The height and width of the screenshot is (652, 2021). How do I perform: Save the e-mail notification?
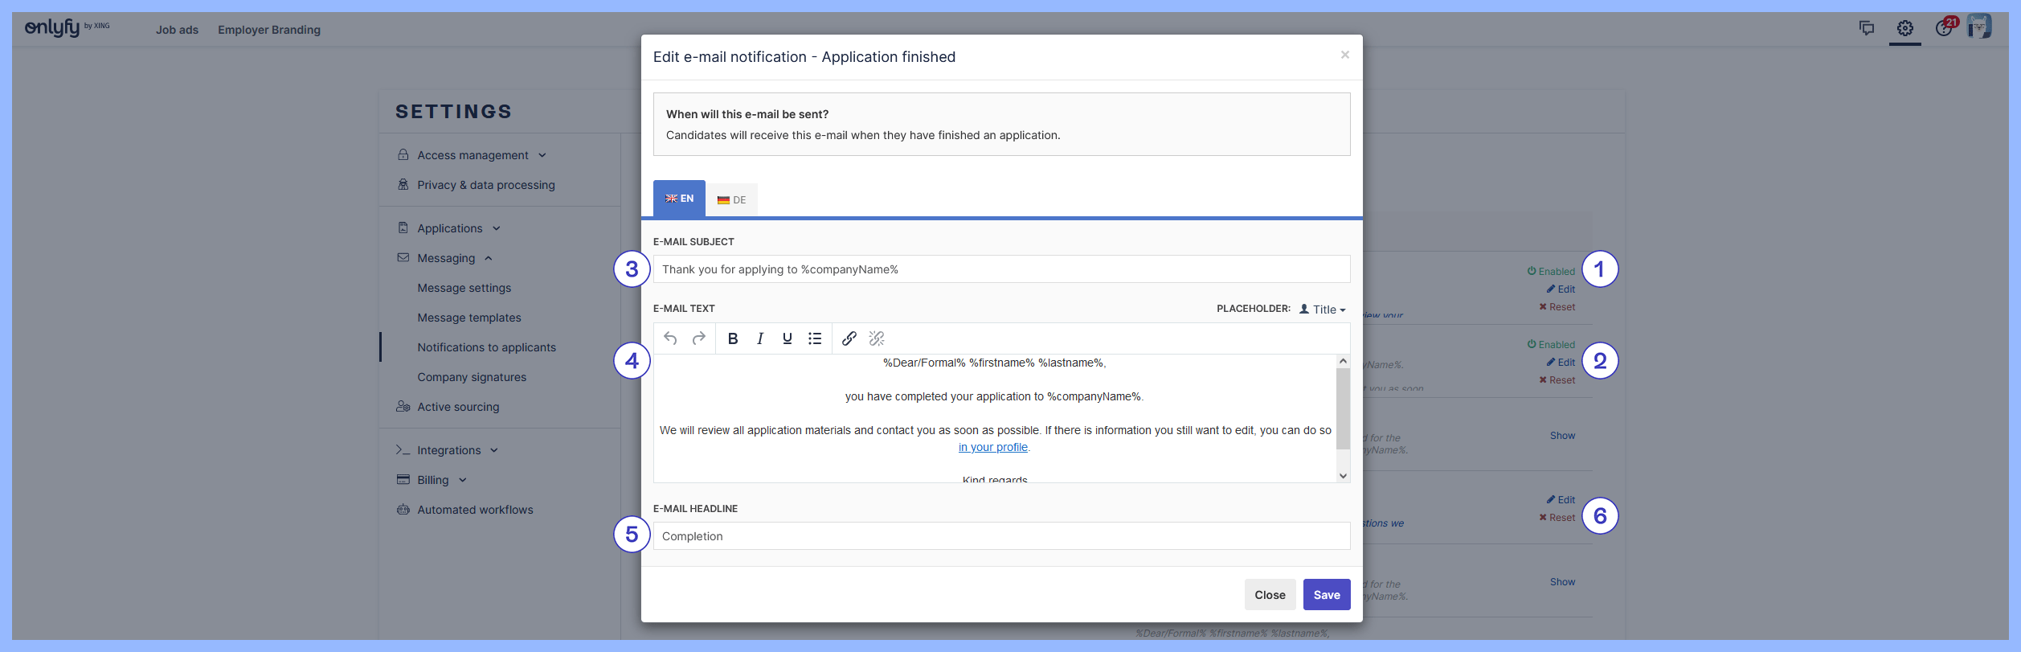1326,595
